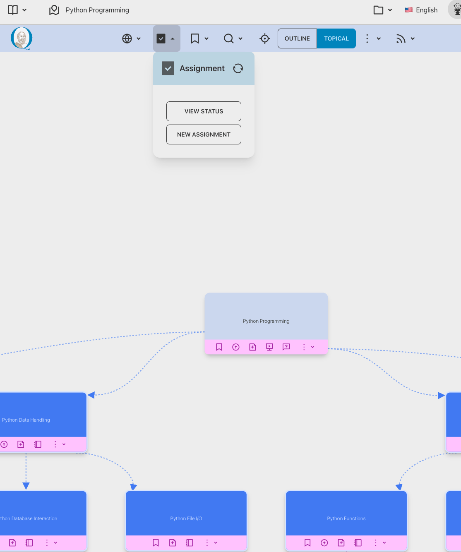Click question-mark chat icon on Python Programming node
This screenshot has width=461, height=552.
click(286, 347)
